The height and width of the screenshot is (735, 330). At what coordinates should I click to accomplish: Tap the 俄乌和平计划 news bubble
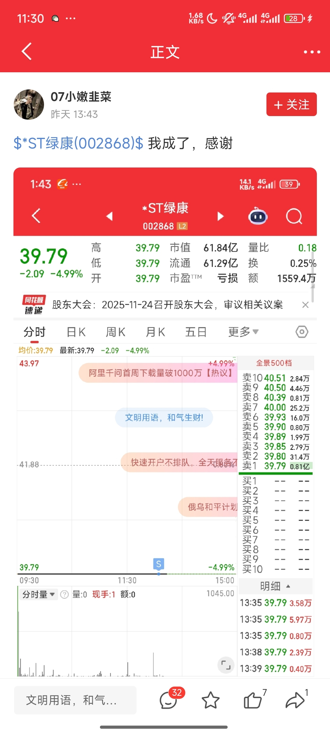pyautogui.click(x=208, y=507)
